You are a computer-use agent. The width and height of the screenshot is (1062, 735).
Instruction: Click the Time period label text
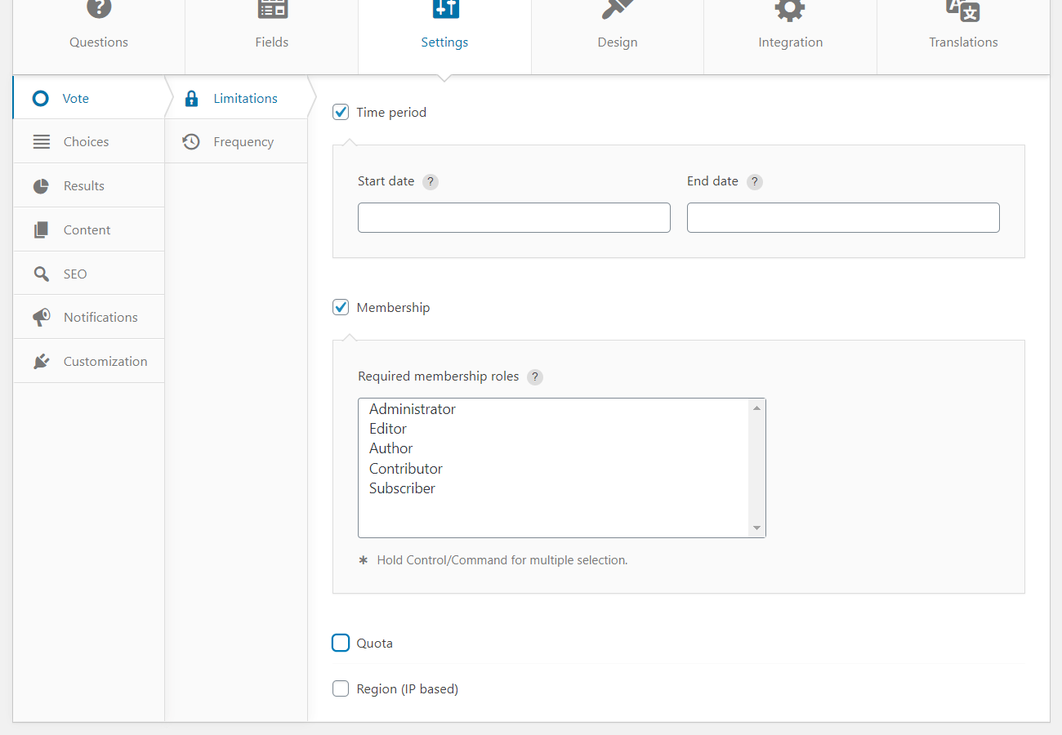coord(391,113)
